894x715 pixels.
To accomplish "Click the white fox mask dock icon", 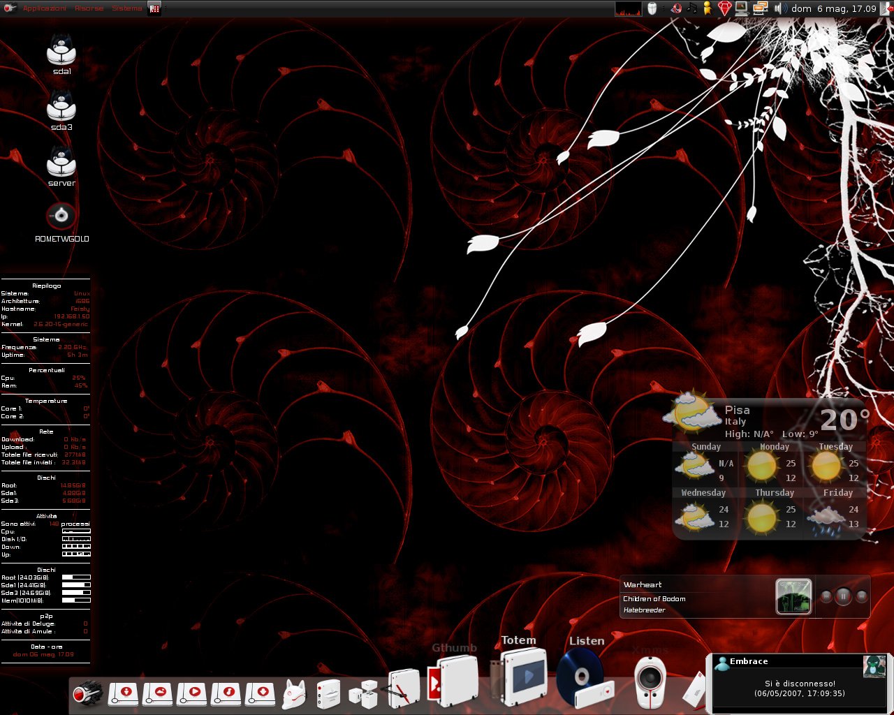I will point(294,694).
